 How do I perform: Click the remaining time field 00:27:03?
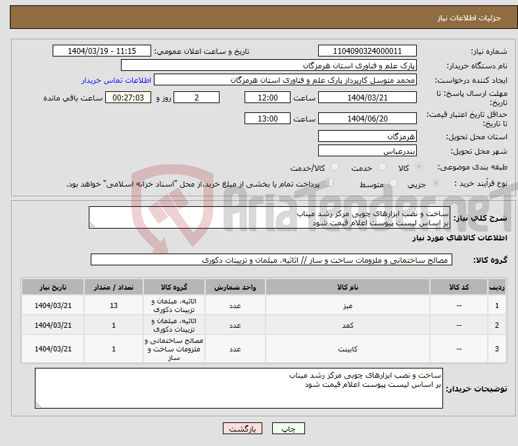point(128,97)
